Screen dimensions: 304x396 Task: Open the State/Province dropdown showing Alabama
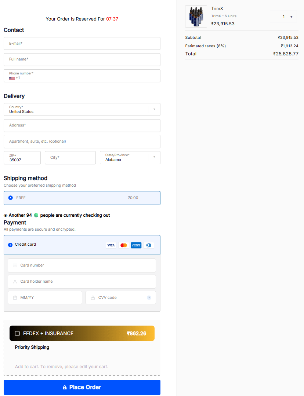coord(130,158)
